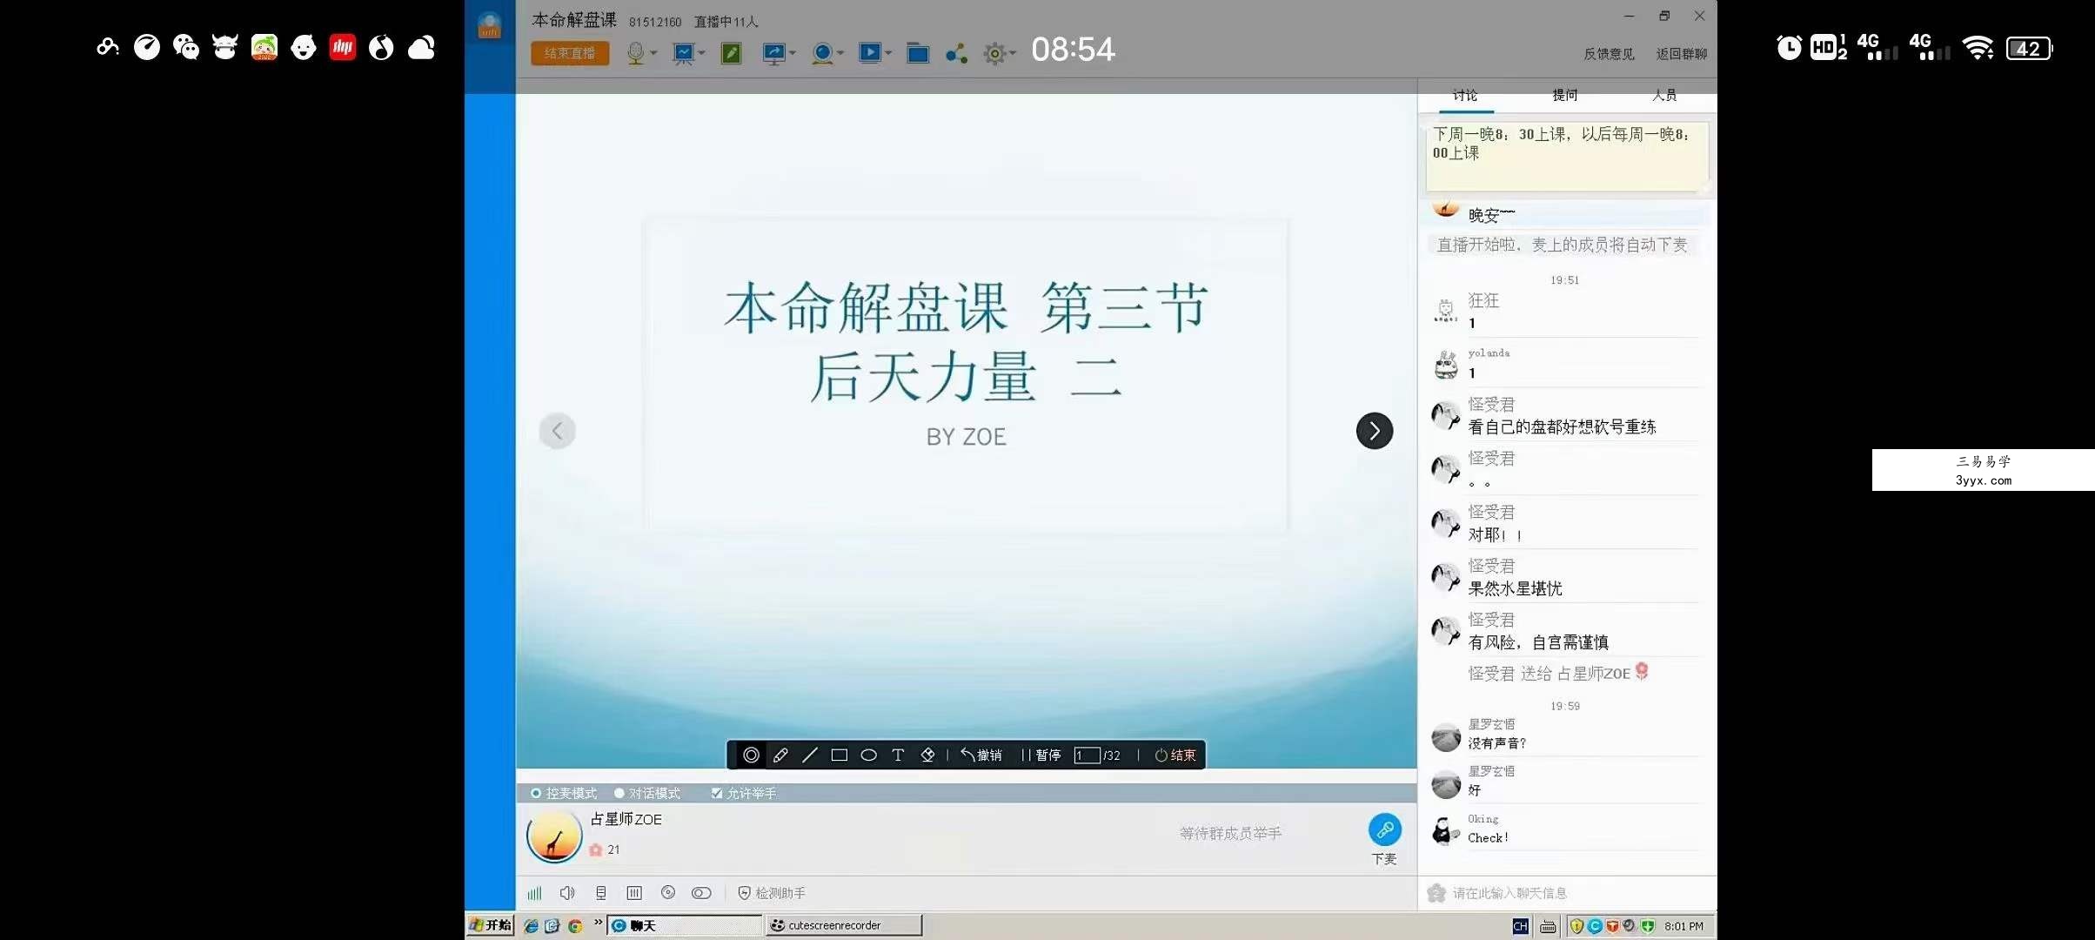Click the screen share monitor icon
This screenshot has height=940, width=2095.
click(x=773, y=53)
